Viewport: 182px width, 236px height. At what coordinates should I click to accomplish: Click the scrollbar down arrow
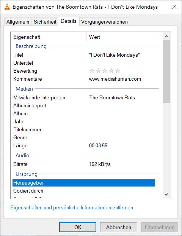166,194
